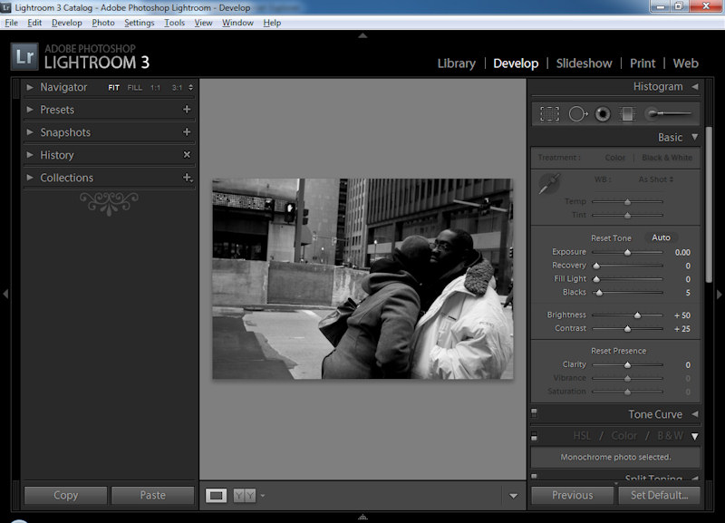Expand the Presets panel
This screenshot has height=523, width=725.
click(x=30, y=110)
